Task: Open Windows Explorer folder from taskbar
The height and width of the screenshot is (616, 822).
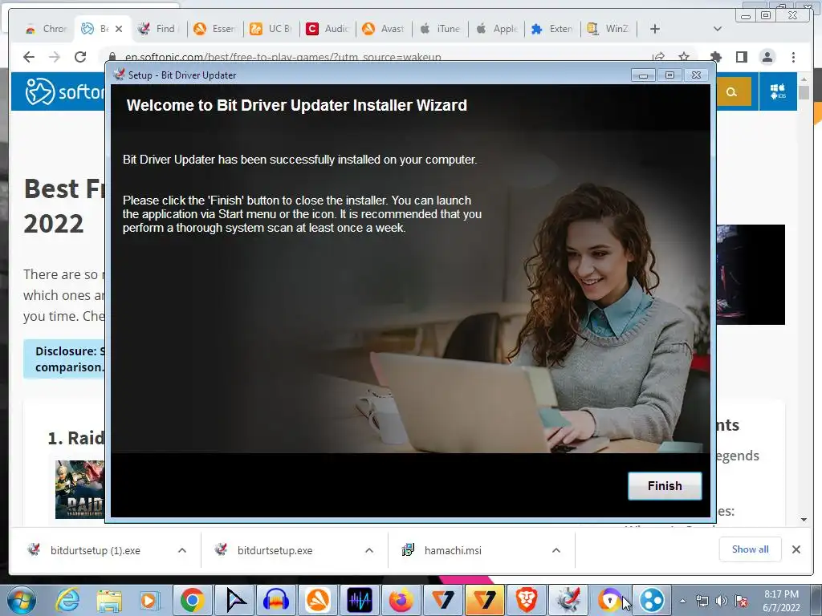Action: coord(108,600)
